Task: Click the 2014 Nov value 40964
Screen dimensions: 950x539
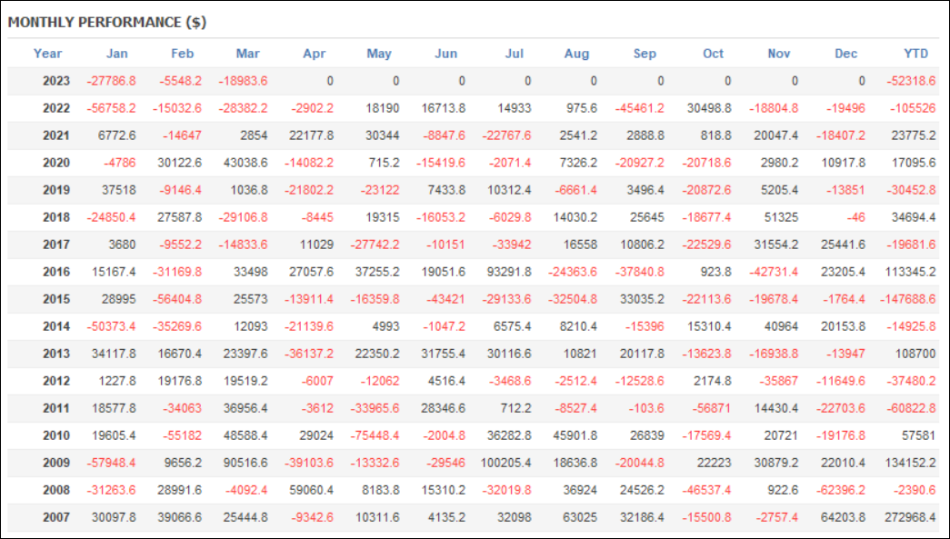Action: click(781, 325)
